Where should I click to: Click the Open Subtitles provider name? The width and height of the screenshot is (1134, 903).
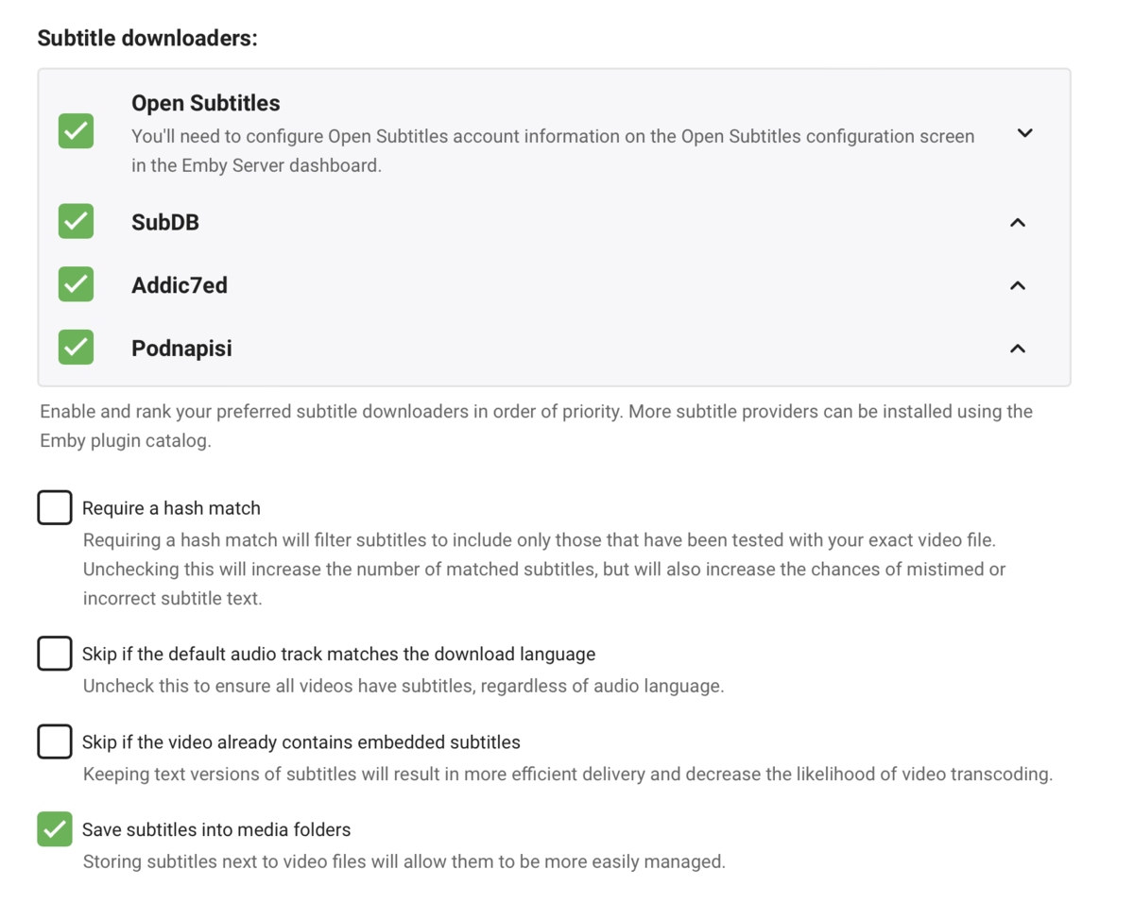206,103
